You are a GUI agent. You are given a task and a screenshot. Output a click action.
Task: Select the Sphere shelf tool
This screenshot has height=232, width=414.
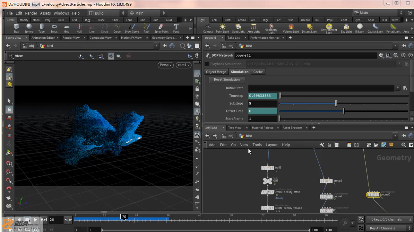(29, 28)
